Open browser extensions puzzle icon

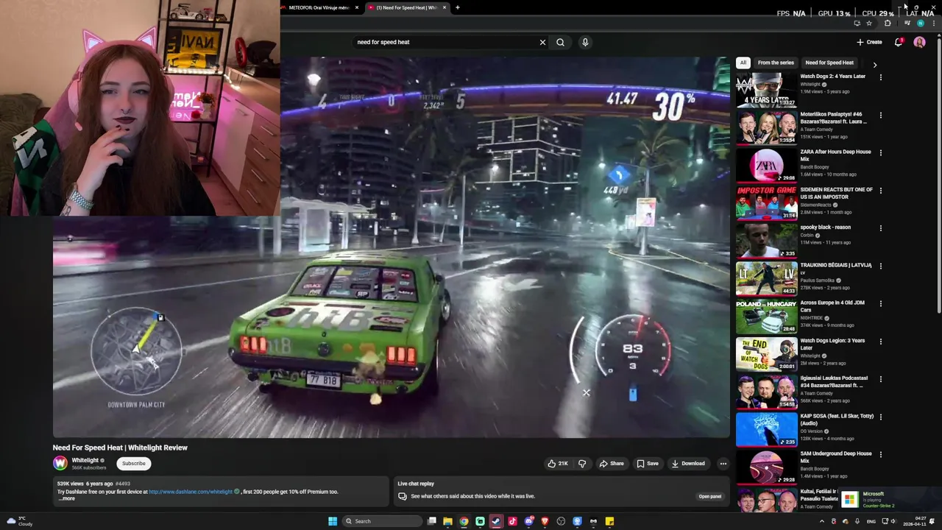click(x=887, y=24)
